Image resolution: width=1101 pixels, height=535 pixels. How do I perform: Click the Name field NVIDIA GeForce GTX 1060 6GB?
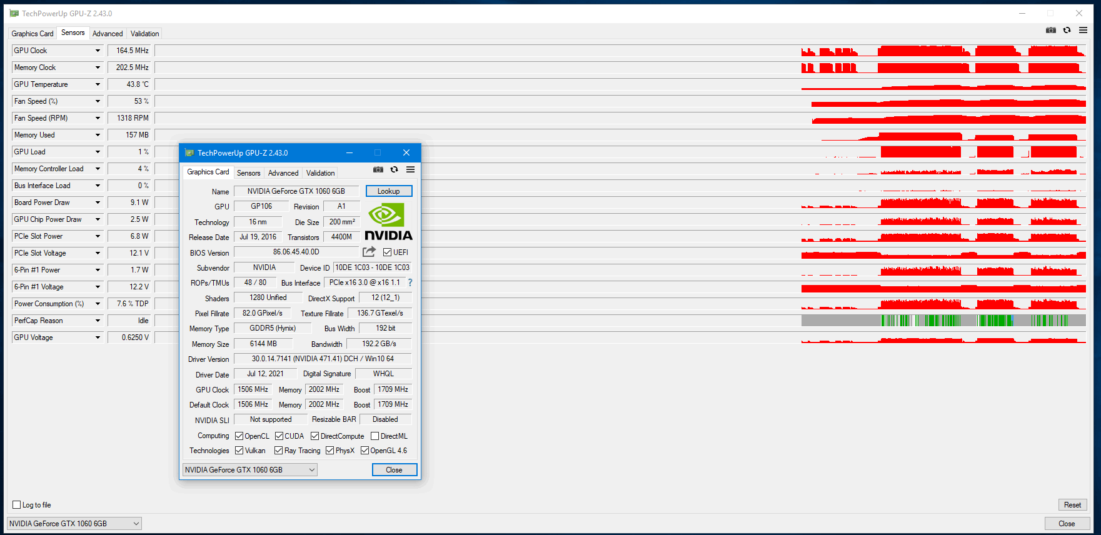tap(296, 191)
